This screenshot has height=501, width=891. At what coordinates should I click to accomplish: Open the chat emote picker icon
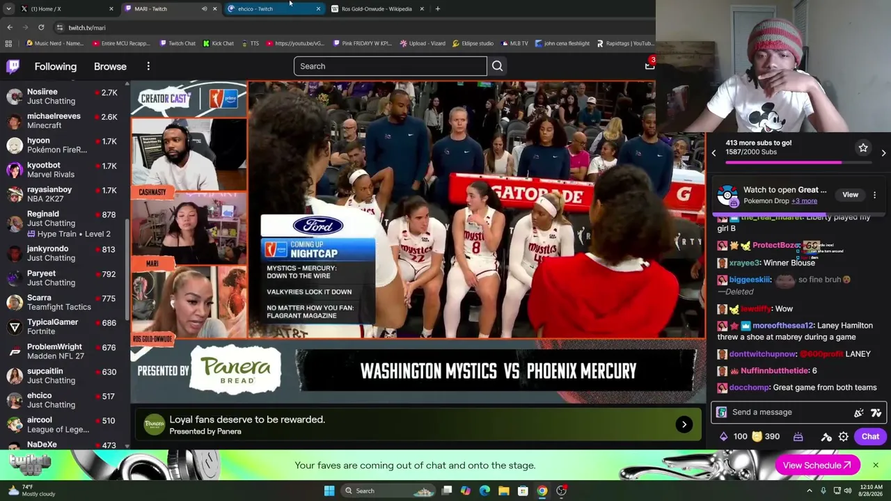click(876, 412)
